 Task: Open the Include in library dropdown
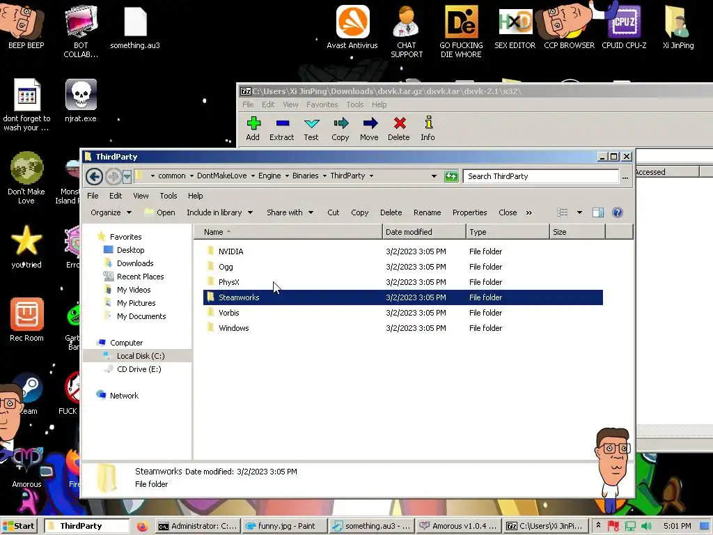pyautogui.click(x=219, y=212)
